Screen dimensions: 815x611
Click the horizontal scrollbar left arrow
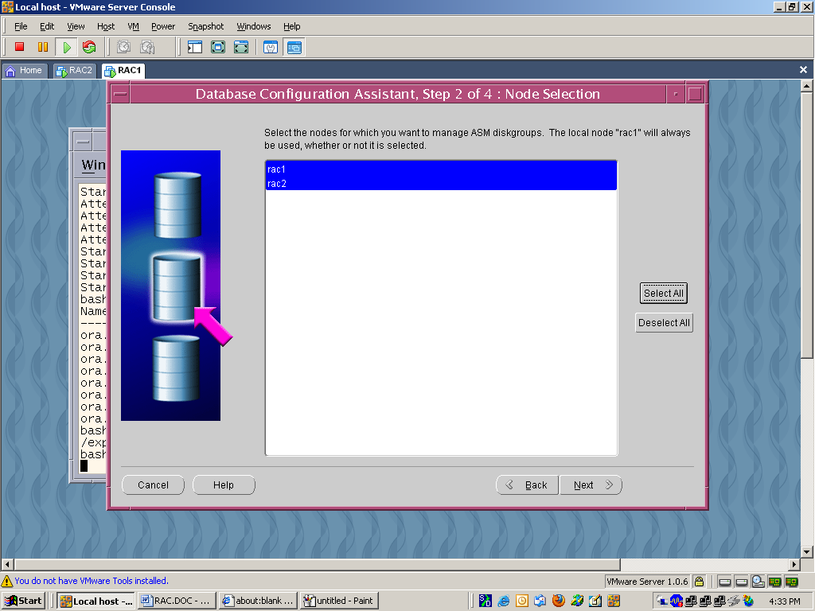coord(7,564)
